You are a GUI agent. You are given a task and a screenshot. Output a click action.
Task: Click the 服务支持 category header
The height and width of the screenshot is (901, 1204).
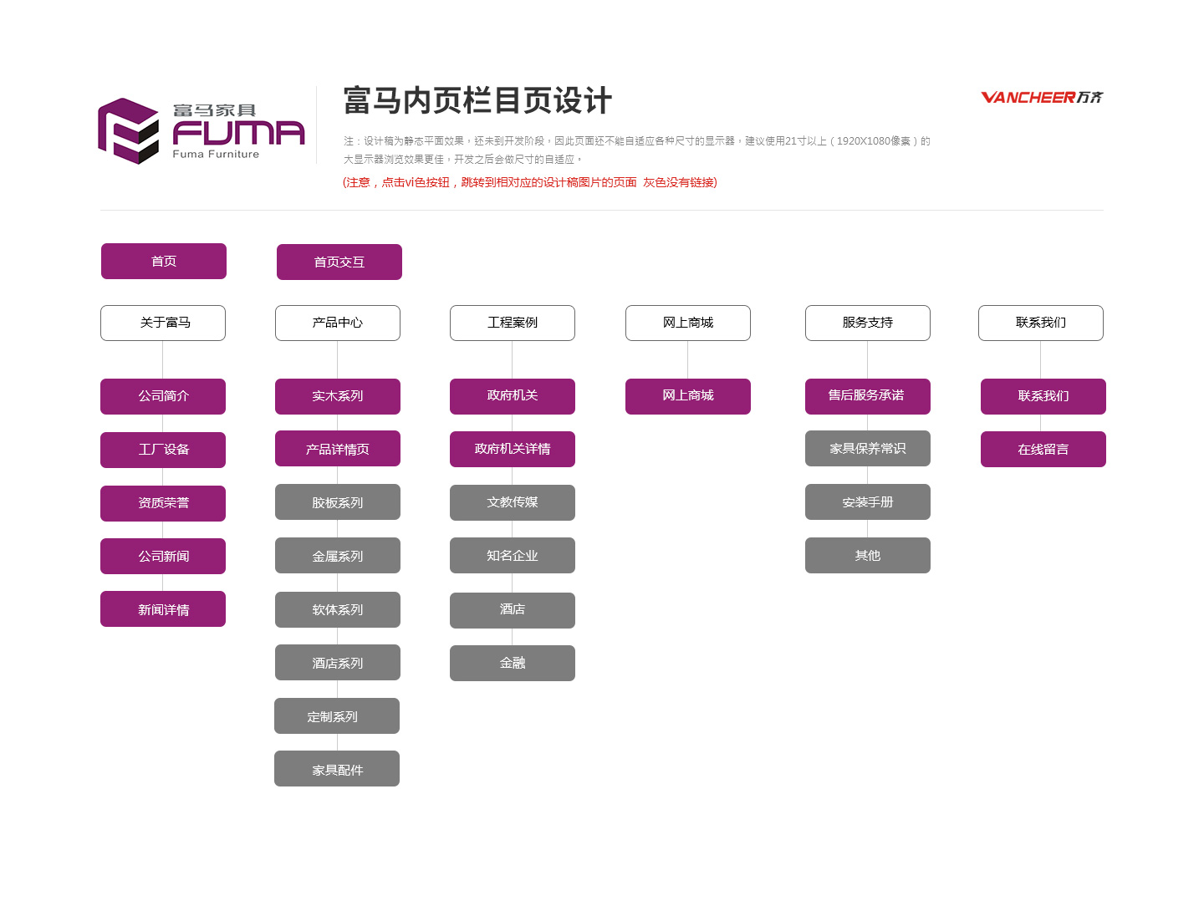pos(868,323)
